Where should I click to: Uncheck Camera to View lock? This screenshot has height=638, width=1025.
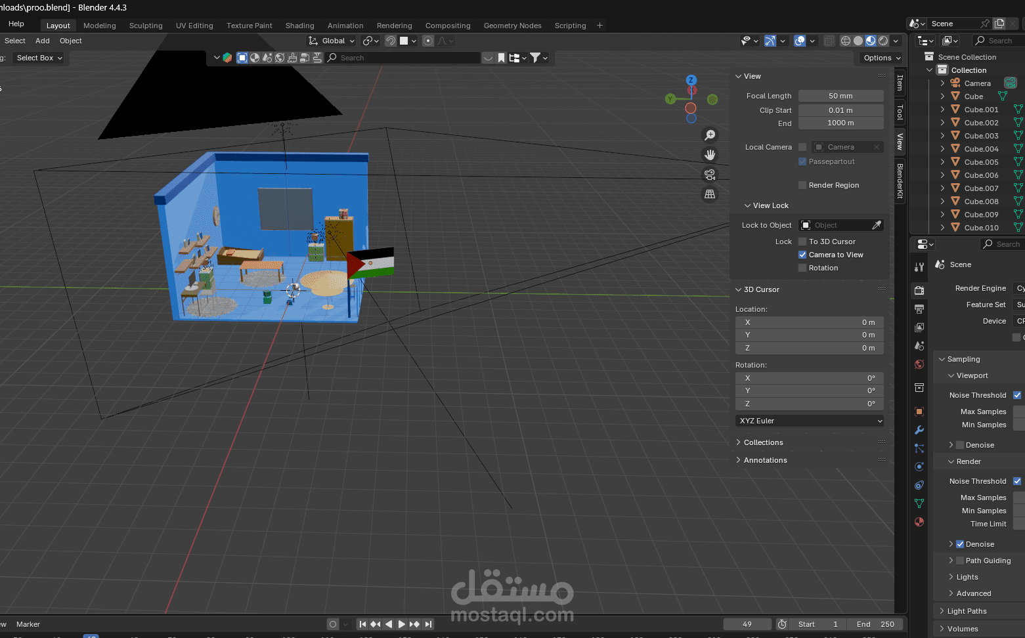point(802,255)
